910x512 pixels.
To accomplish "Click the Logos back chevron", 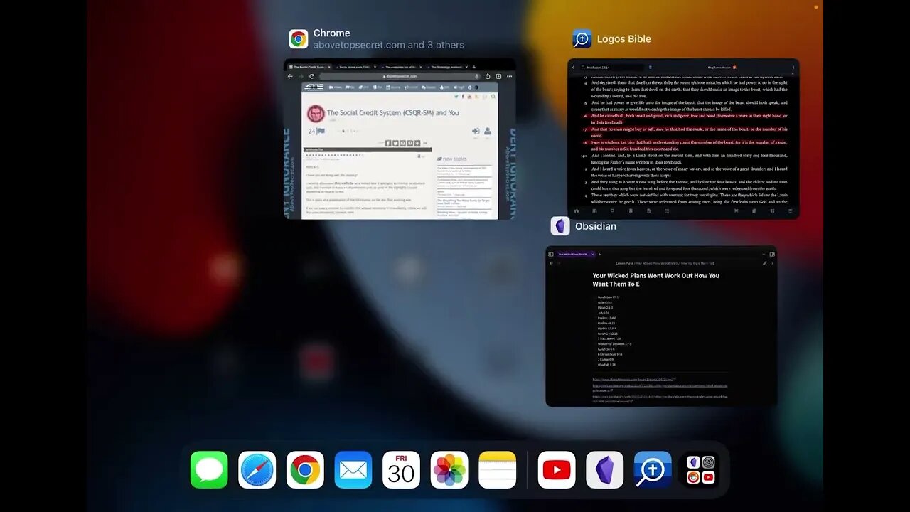I will point(574,68).
